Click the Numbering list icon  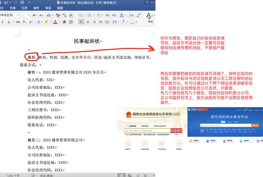point(90,15)
